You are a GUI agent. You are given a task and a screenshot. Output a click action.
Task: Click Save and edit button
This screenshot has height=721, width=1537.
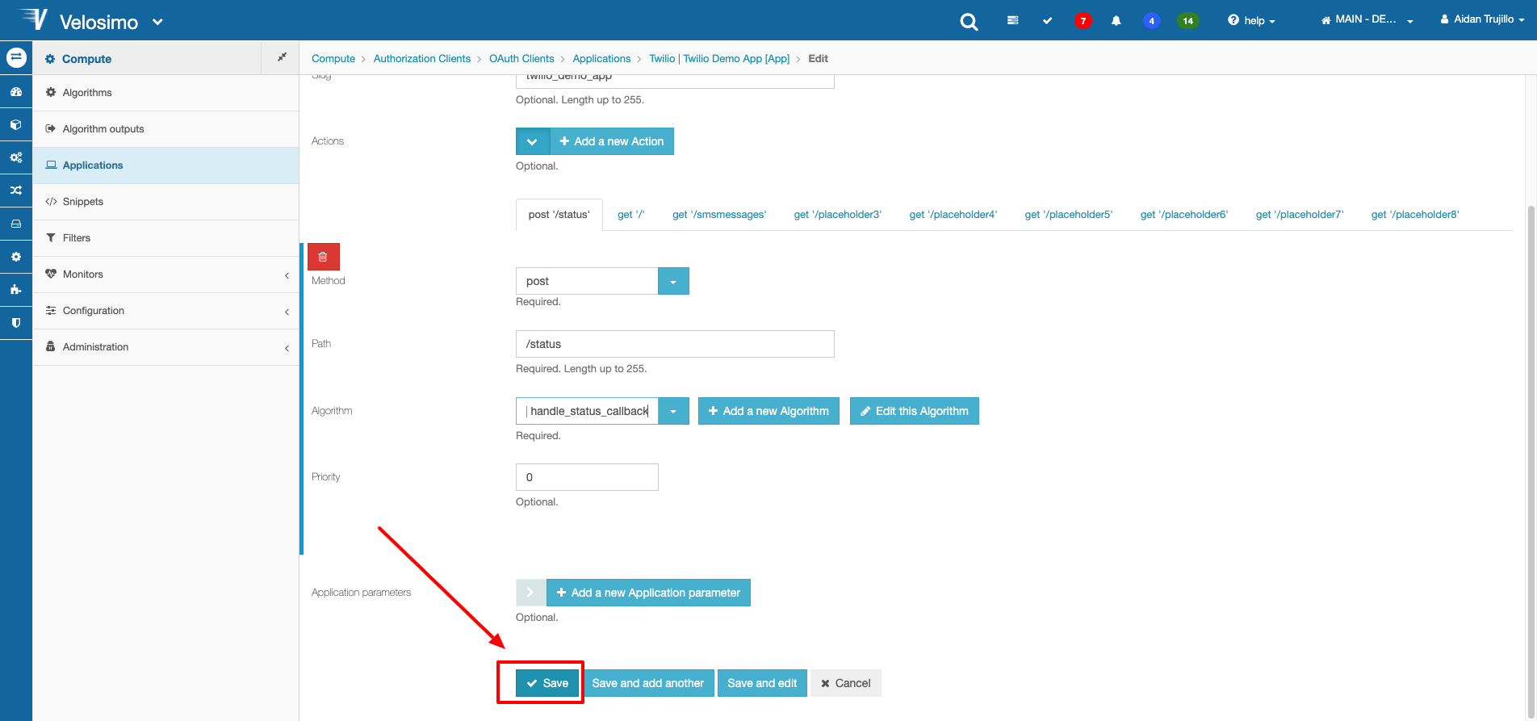(x=762, y=683)
